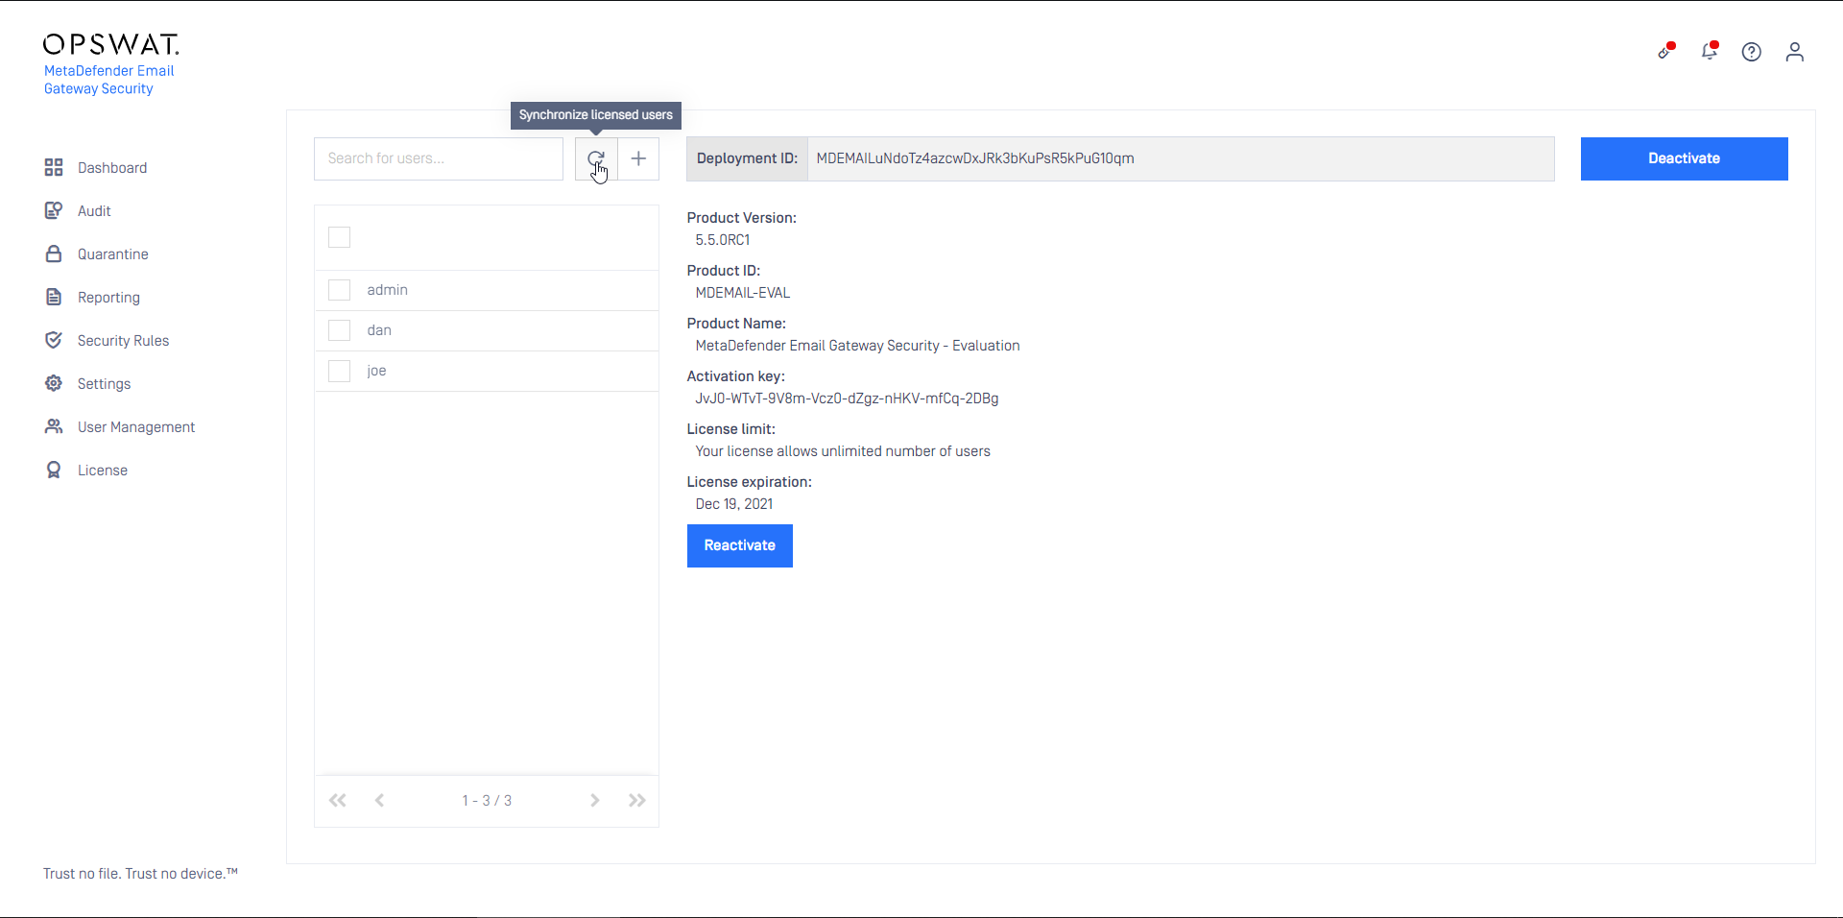Image resolution: width=1843 pixels, height=918 pixels.
Task: Open the help question mark icon
Action: tap(1752, 52)
